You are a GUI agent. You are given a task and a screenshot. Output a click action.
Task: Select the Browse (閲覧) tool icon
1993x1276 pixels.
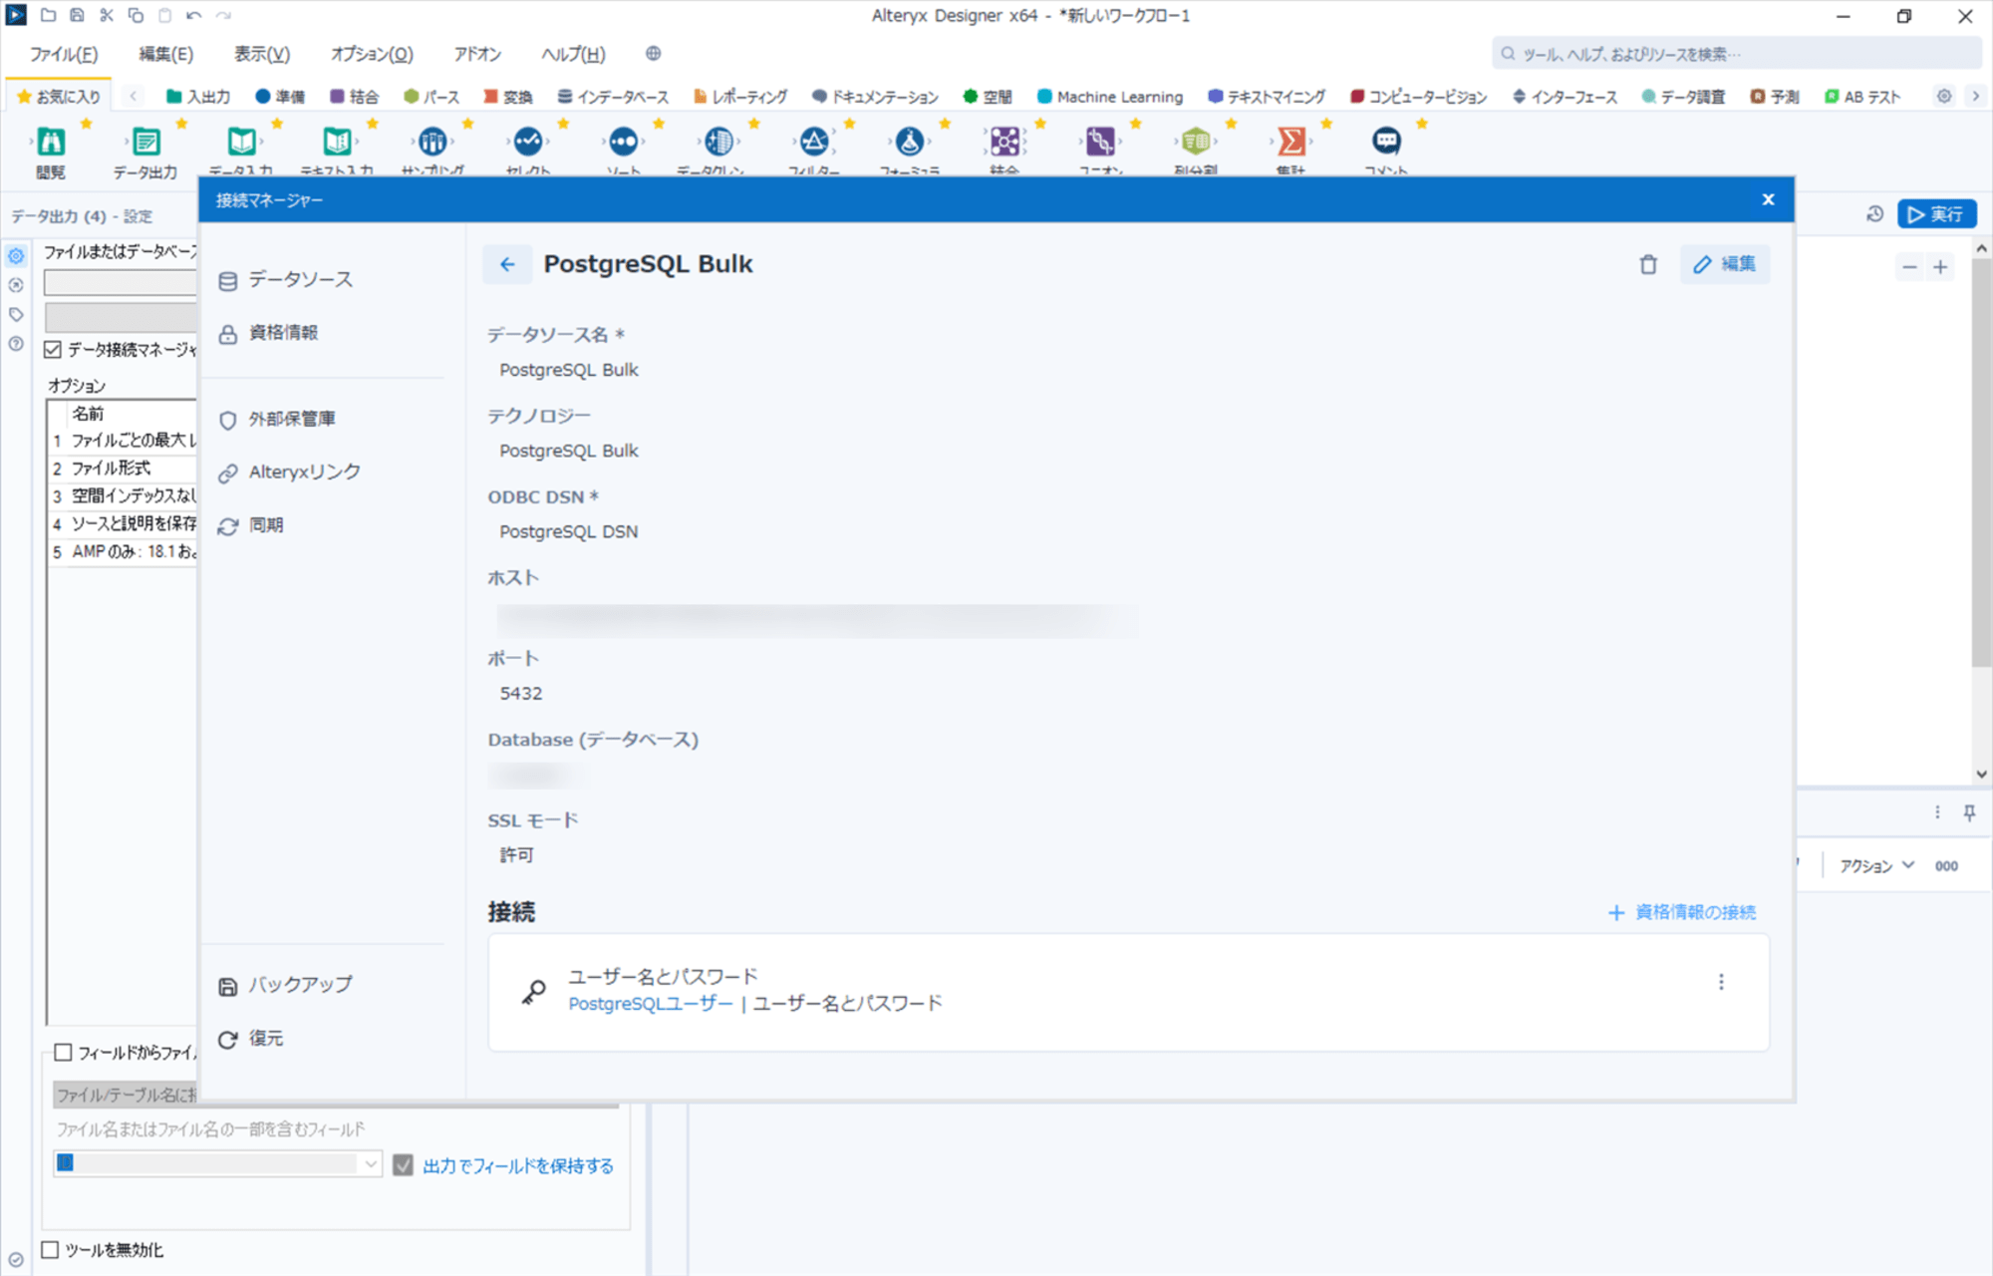point(51,142)
